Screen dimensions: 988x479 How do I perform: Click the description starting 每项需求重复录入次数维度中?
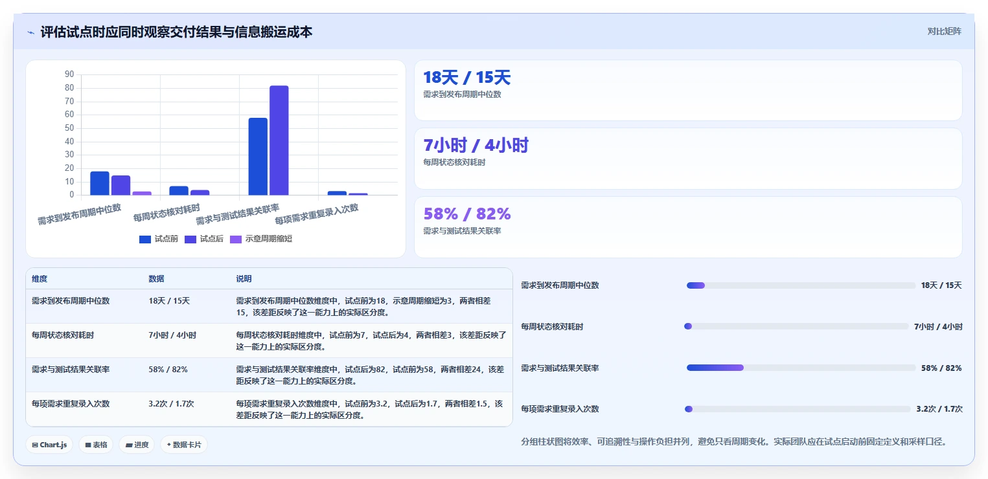(371, 410)
